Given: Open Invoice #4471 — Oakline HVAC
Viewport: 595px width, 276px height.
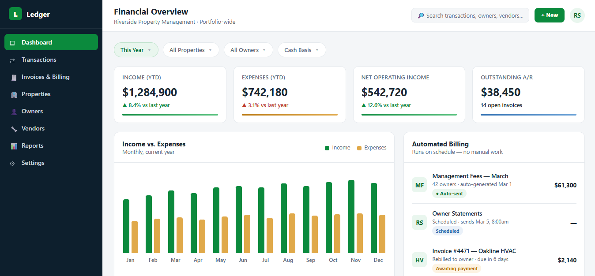Looking at the screenshot, I should pyautogui.click(x=494, y=260).
